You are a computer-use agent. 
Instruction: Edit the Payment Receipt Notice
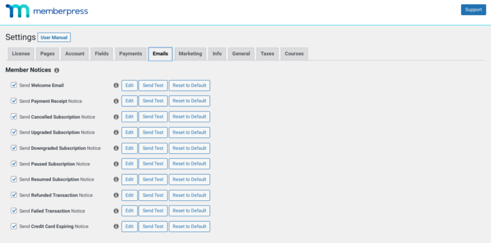(x=129, y=101)
